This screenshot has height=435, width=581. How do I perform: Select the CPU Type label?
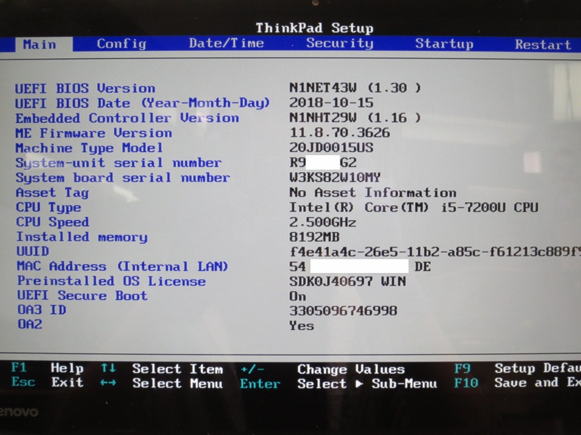[x=48, y=207]
